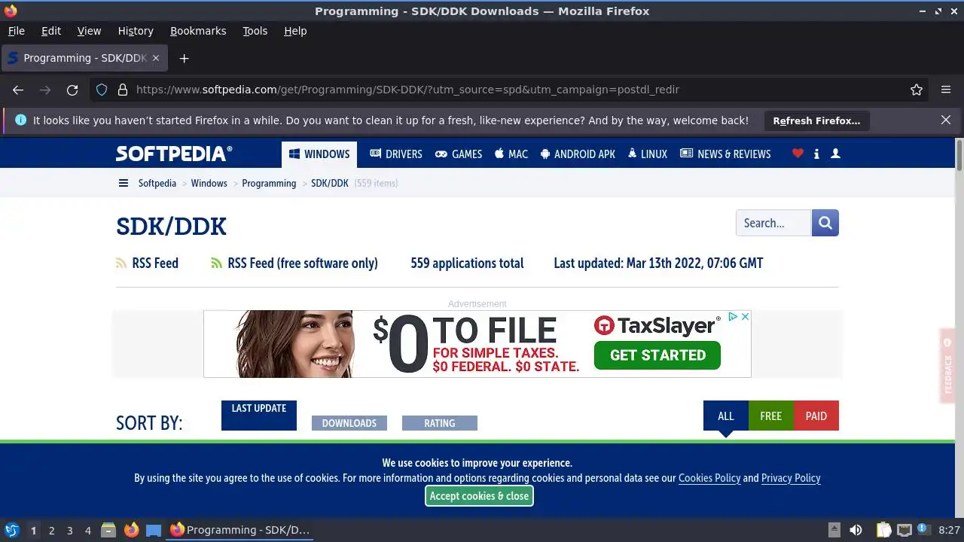Screen dimensions: 964x542
Task: Click the AdChoices triangle icon on ad
Action: [x=733, y=317]
